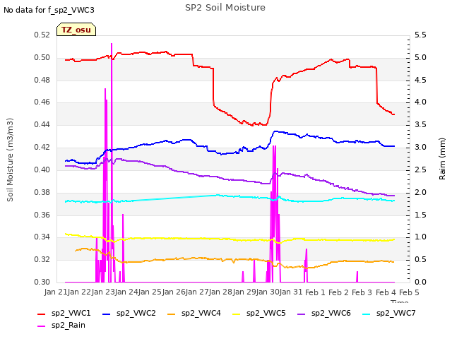Screen dimensions: 452x339
Task: Click the Feb 4 date label
Action: click(386, 292)
